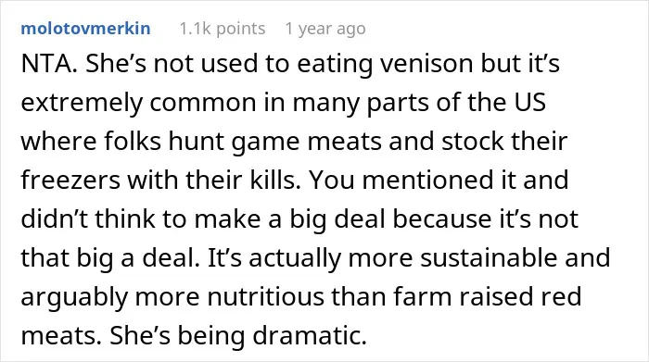Click the word 'actually' in the sixth line
Screen dimensions: 649x362
(294, 258)
